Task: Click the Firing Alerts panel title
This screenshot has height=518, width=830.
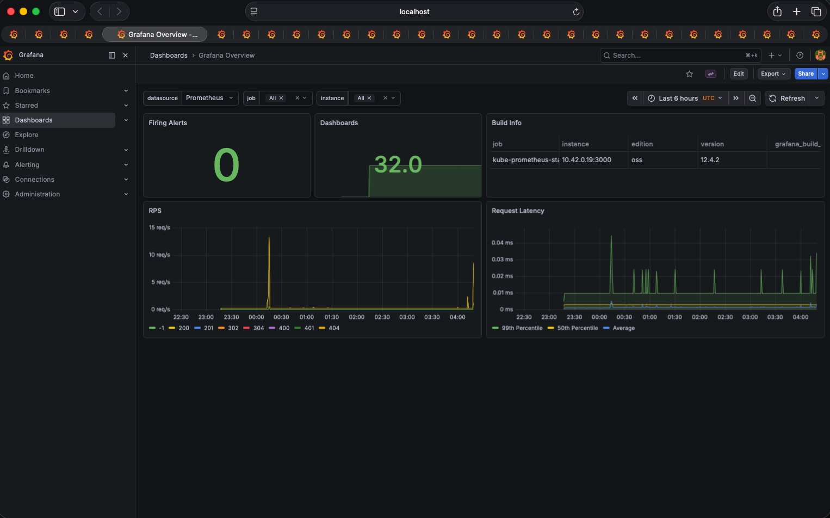Action: [x=168, y=123]
